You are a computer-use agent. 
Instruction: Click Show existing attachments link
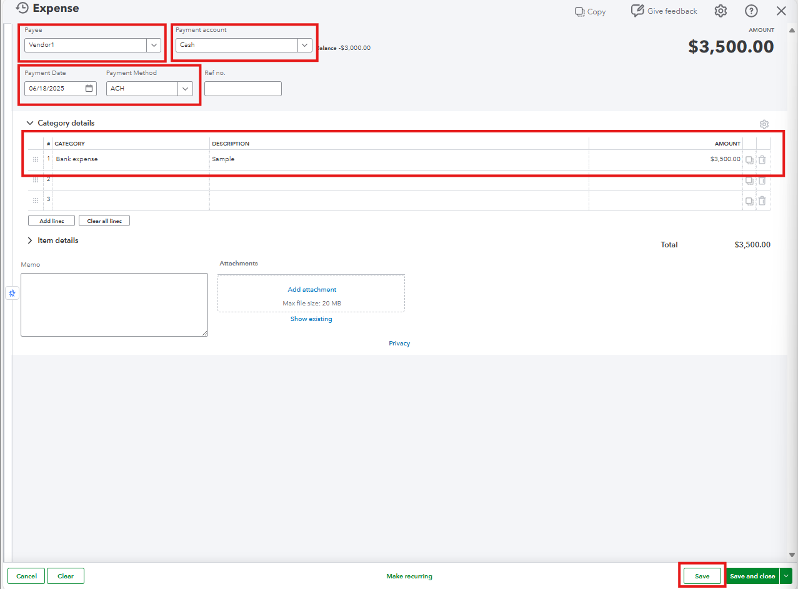click(x=311, y=319)
